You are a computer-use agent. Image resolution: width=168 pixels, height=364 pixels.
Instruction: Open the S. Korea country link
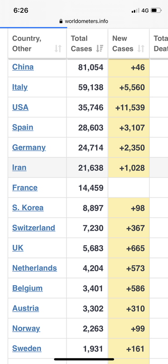[28, 208]
